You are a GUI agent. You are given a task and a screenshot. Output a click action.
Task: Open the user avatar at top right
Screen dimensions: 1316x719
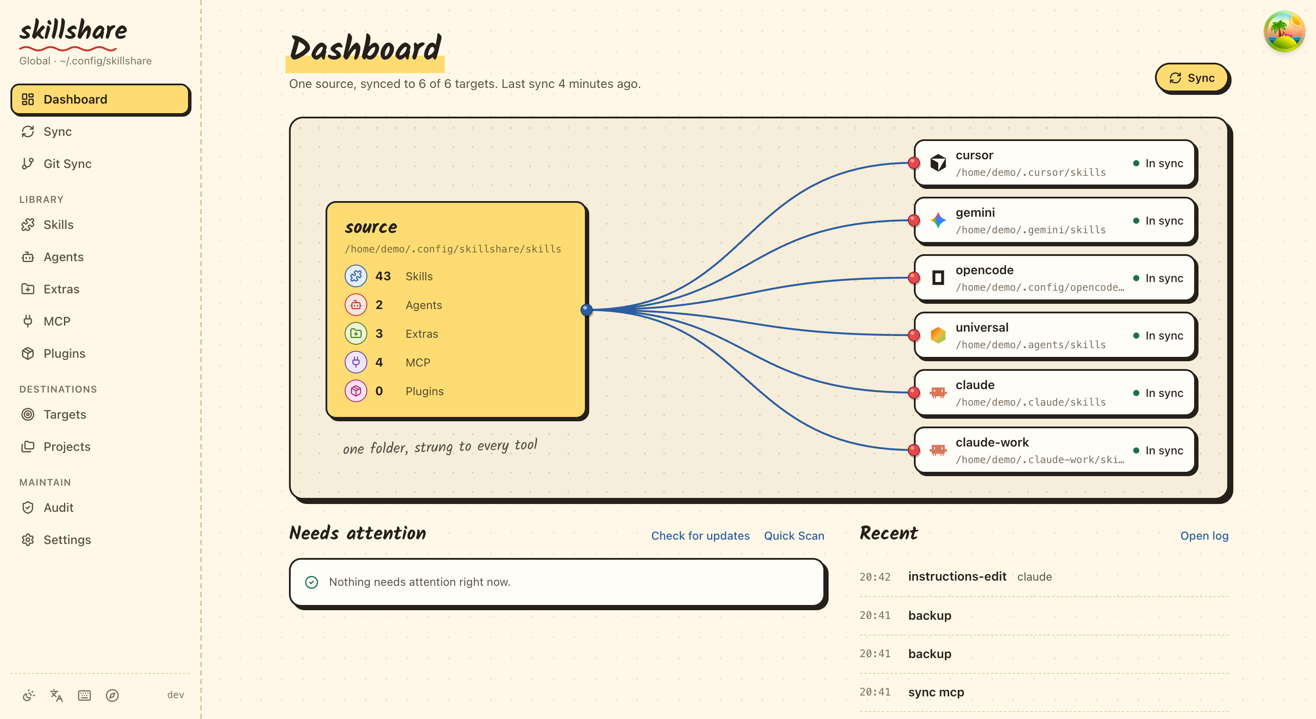[x=1284, y=32]
